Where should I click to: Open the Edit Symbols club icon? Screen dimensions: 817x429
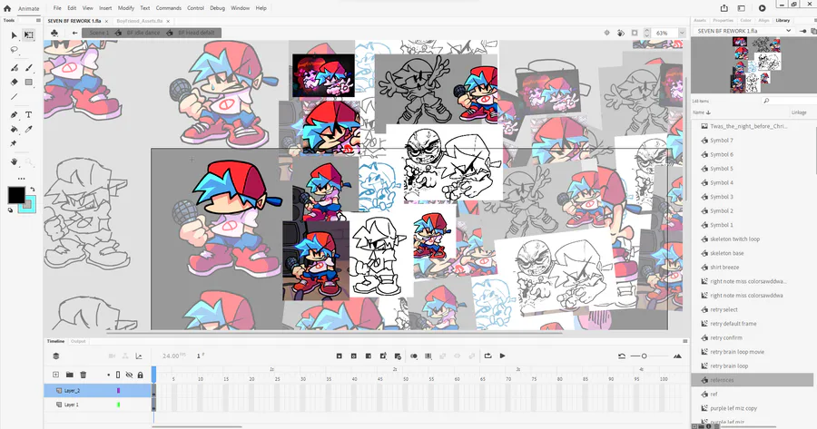pyautogui.click(x=54, y=33)
